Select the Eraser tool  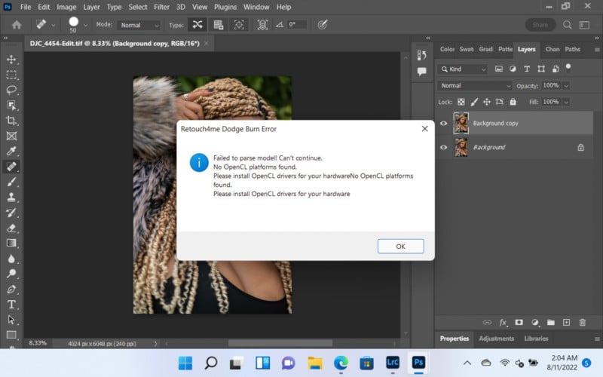point(11,228)
